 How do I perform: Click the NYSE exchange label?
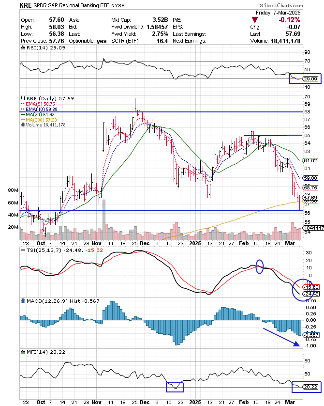point(118,5)
